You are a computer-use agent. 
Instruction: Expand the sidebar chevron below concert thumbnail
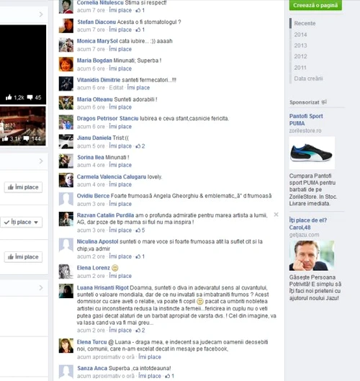41,161
